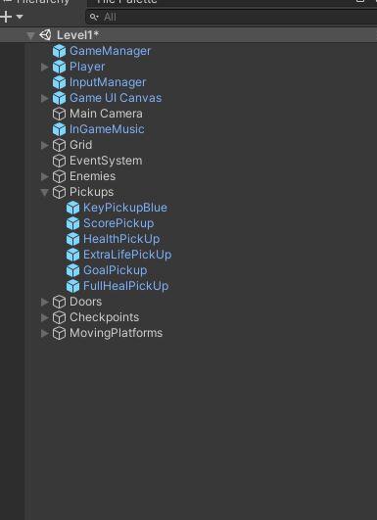This screenshot has width=377, height=520.
Task: Collapse the Pickups group
Action: (x=44, y=192)
